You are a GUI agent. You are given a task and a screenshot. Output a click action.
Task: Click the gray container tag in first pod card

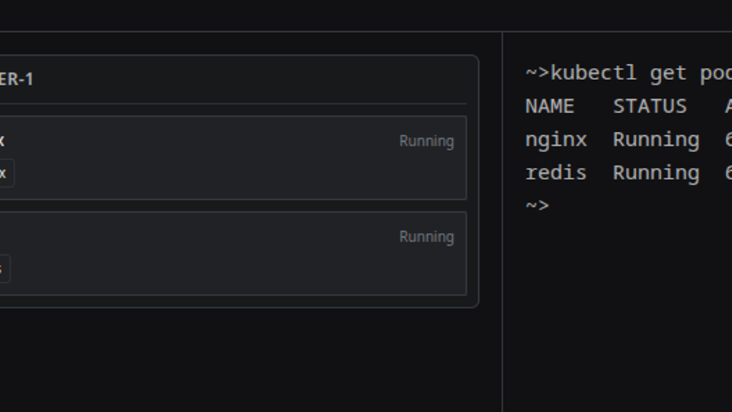pyautogui.click(x=5, y=173)
